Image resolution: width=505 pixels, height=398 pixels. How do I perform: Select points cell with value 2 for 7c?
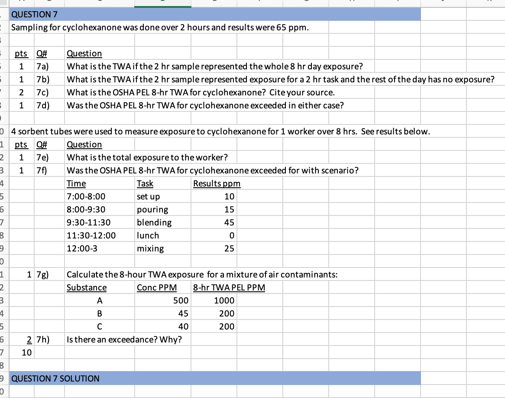point(22,93)
